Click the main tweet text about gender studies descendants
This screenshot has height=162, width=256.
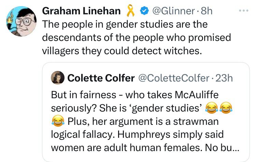click(x=137, y=38)
